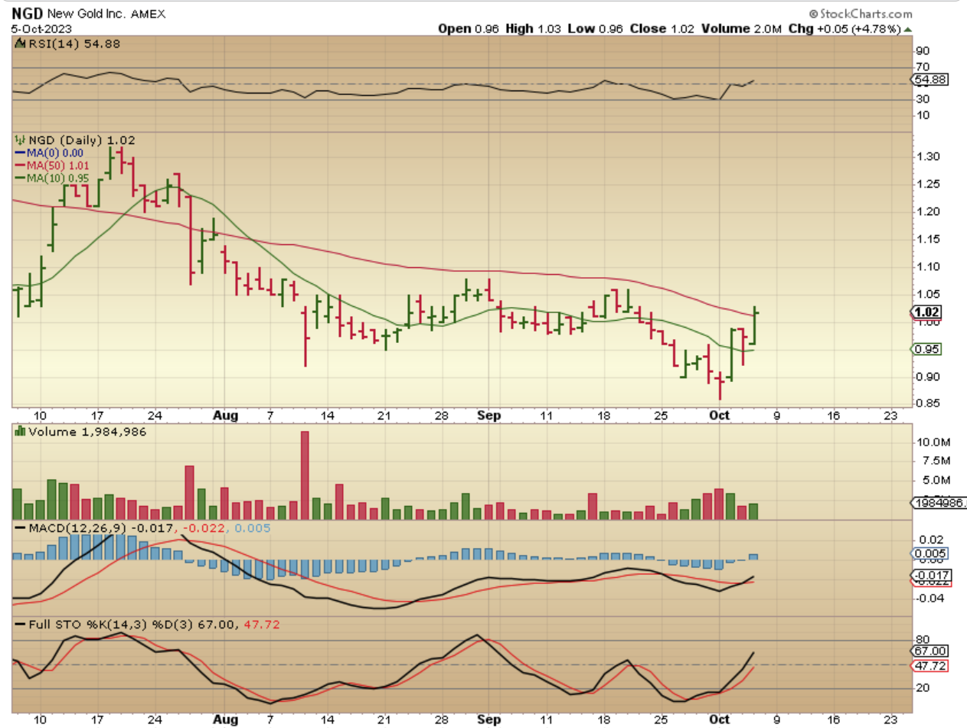
Task: Click the StockCharts.com watermark text
Action: pyautogui.click(x=866, y=14)
